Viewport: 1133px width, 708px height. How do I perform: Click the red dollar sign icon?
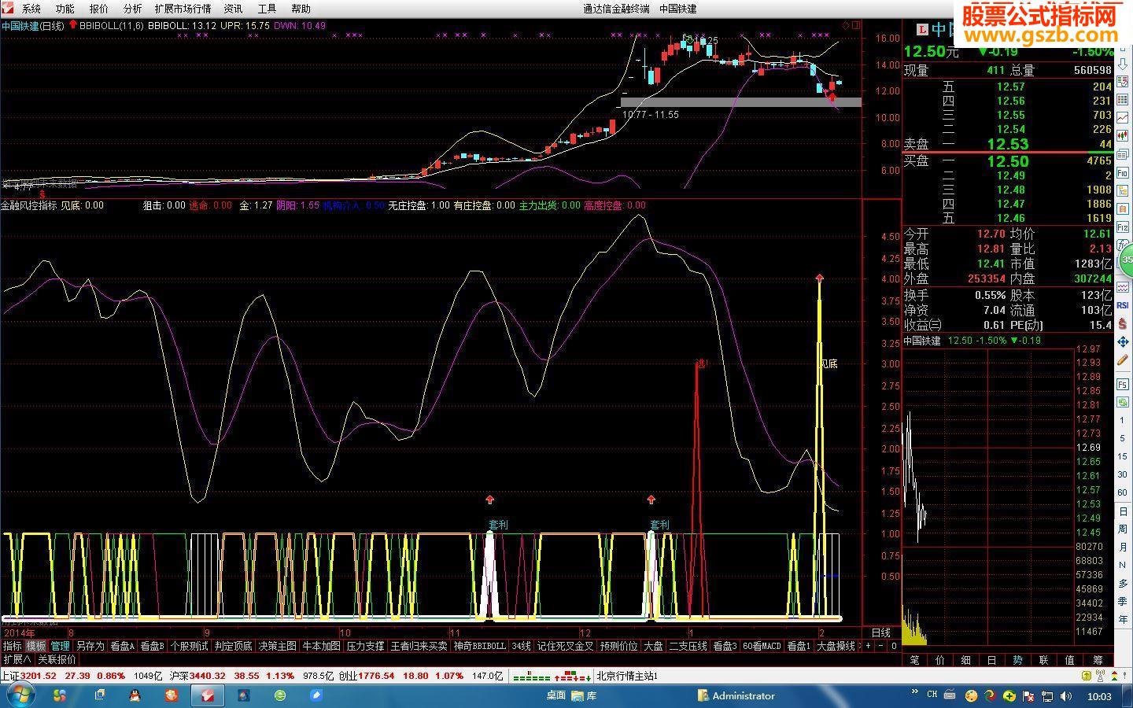pos(1123,323)
